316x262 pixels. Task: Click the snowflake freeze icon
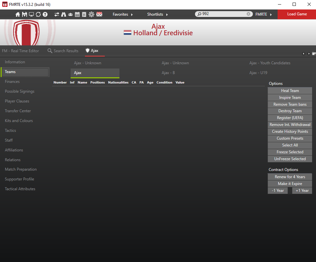tap(91, 14)
